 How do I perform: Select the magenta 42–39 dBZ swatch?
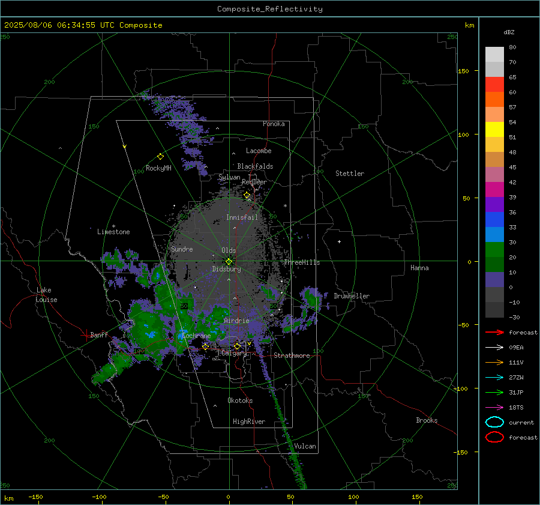[494, 189]
